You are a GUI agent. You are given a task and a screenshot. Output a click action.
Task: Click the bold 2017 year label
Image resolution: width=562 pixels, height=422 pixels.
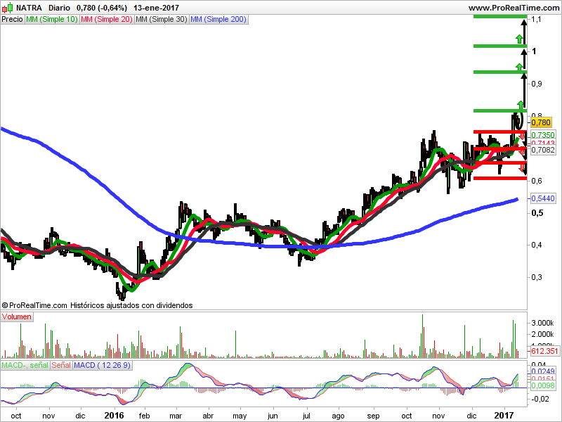click(504, 416)
